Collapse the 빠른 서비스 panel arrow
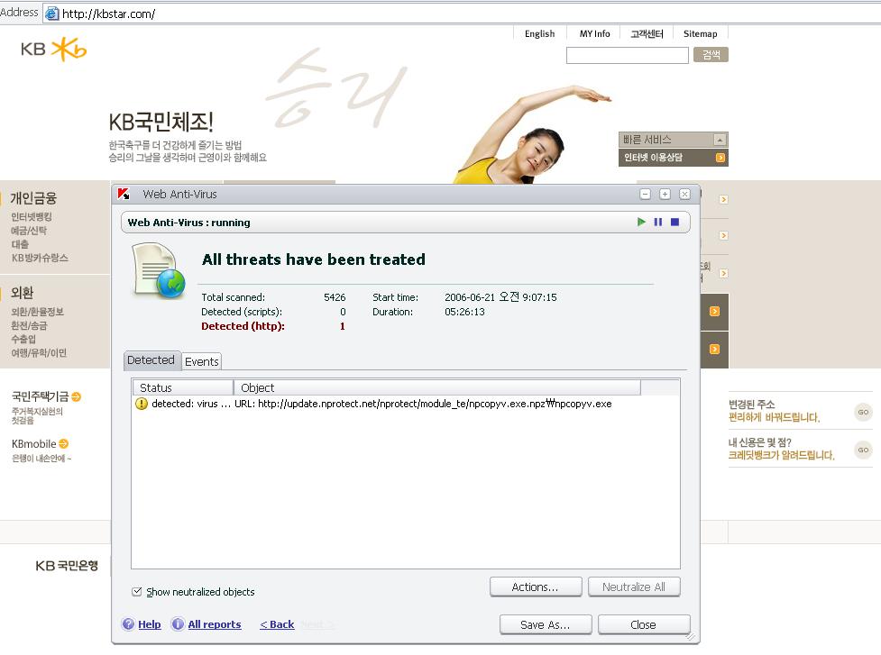 (x=719, y=140)
